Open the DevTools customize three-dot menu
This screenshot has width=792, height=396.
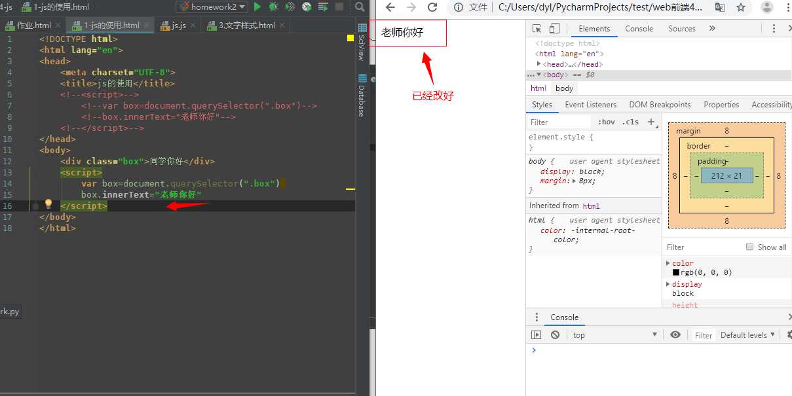(x=774, y=28)
